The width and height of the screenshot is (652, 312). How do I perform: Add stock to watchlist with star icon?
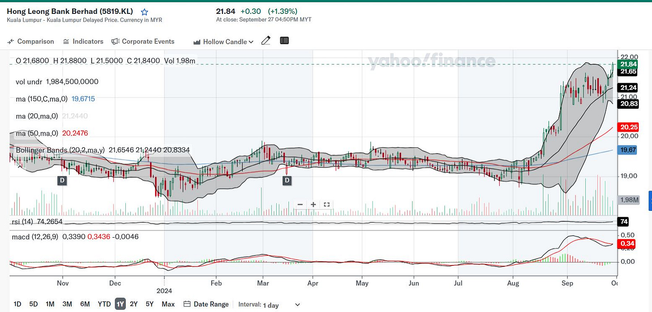coord(144,12)
